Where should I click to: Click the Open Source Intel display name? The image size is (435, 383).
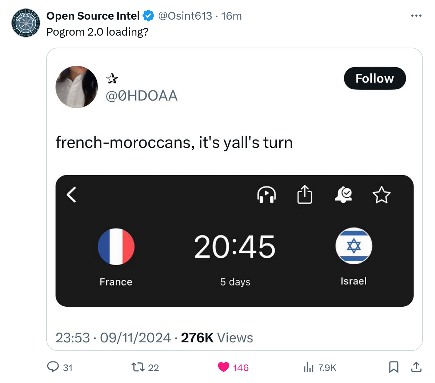93,16
